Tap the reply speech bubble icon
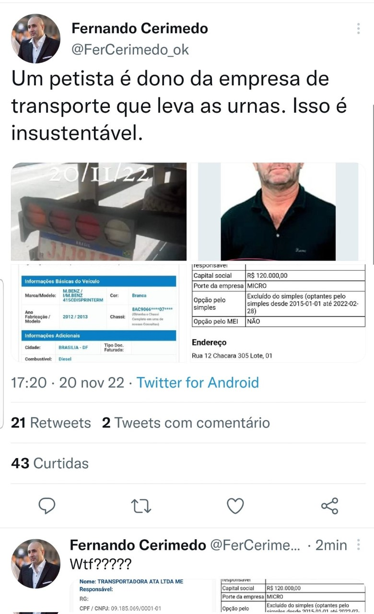 point(47,506)
